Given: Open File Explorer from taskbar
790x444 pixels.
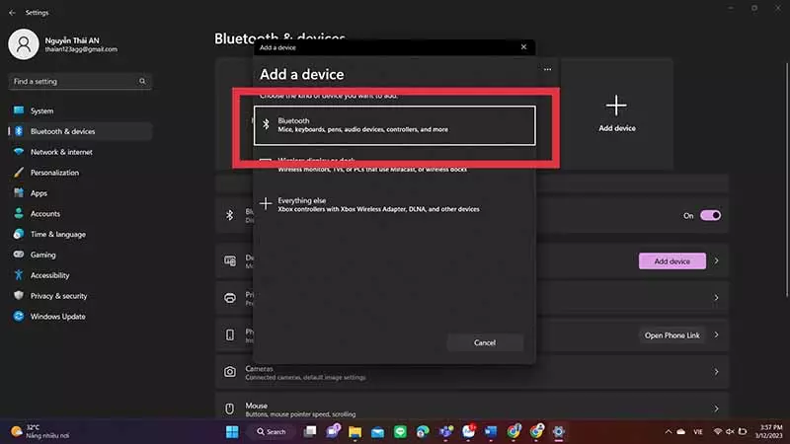Looking at the screenshot, I should coord(355,432).
